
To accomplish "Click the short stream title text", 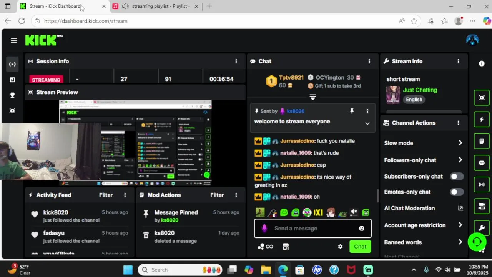I will point(403,79).
